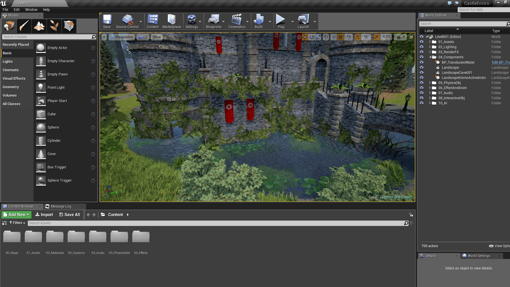Image resolution: width=510 pixels, height=287 pixels.
Task: Open the Settings toolbar icon
Action: pyautogui.click(x=192, y=21)
